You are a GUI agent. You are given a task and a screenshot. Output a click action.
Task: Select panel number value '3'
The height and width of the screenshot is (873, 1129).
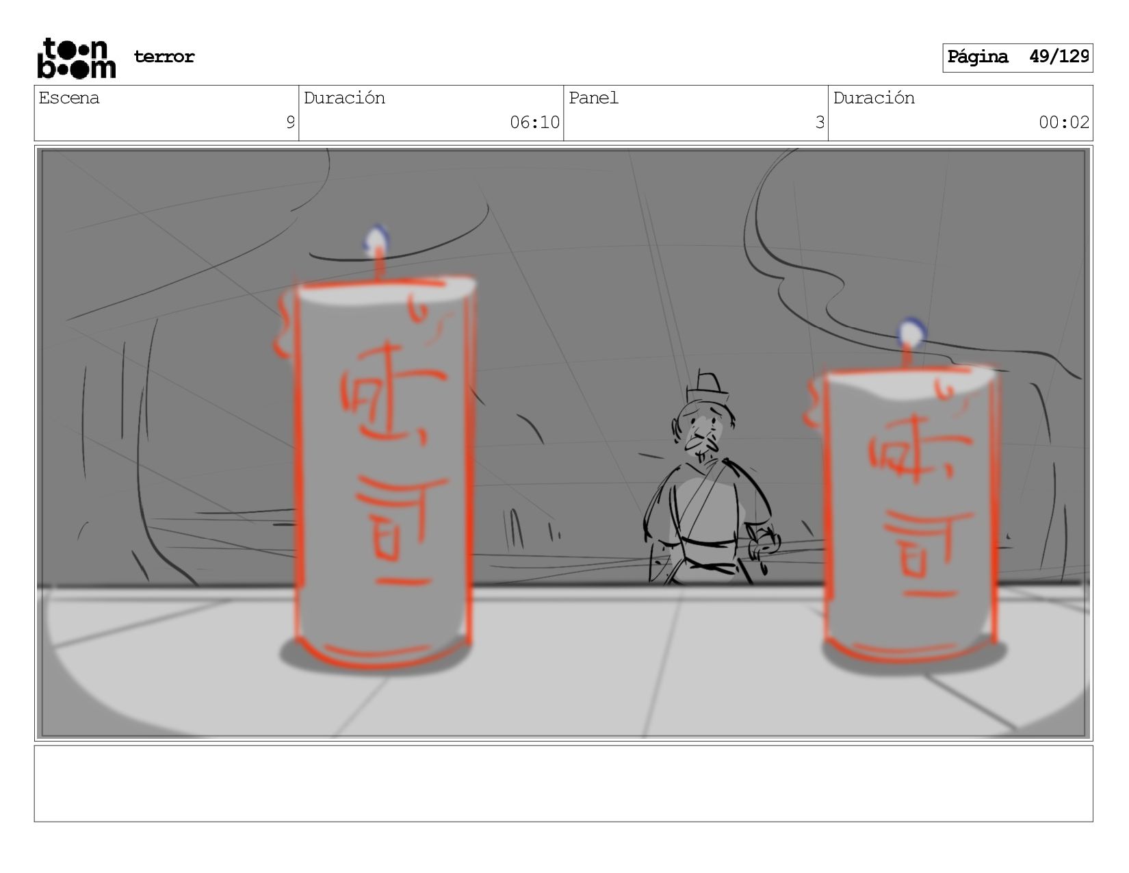(820, 123)
